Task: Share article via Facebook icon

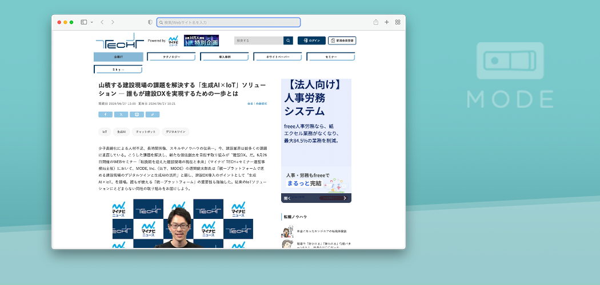Action: click(x=105, y=115)
